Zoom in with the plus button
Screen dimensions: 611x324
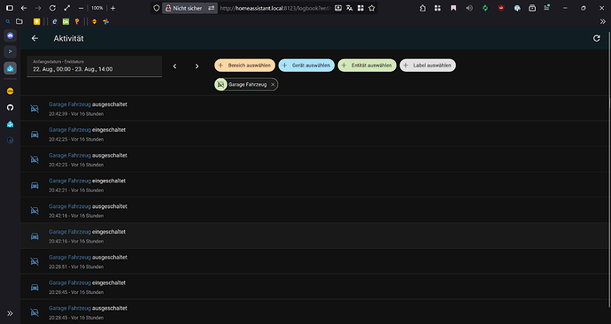point(113,8)
